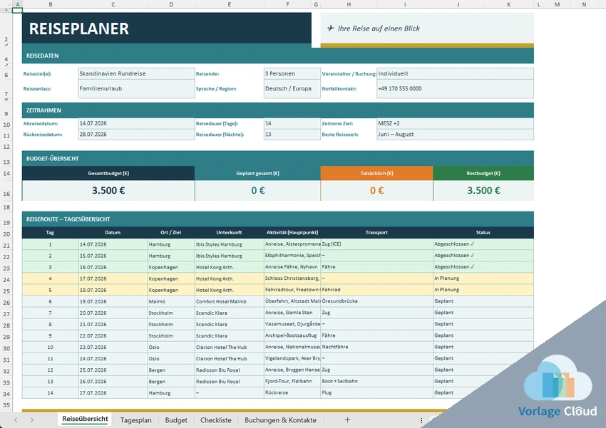Open the Buchungen & Kontakte sheet tab

coord(280,420)
